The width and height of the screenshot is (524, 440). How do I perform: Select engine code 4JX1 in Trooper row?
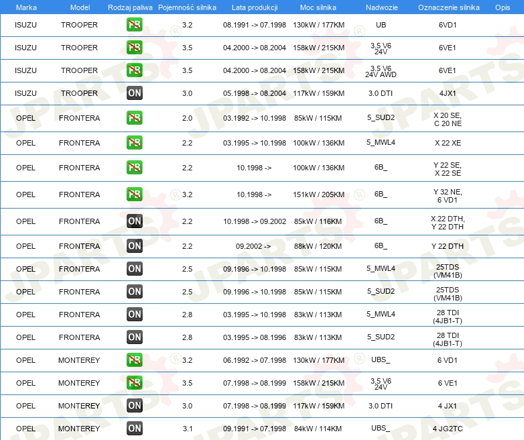[448, 93]
